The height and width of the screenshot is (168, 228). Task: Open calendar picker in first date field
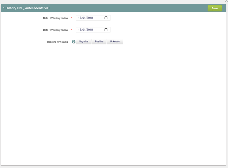tap(106, 18)
